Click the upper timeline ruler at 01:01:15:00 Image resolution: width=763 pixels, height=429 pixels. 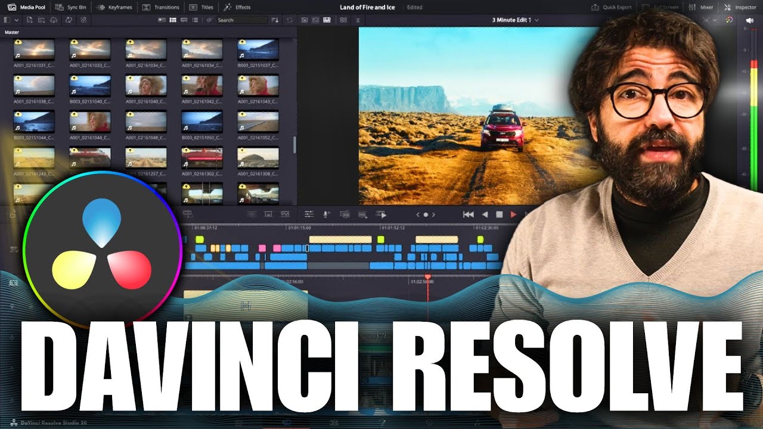pyautogui.click(x=299, y=228)
